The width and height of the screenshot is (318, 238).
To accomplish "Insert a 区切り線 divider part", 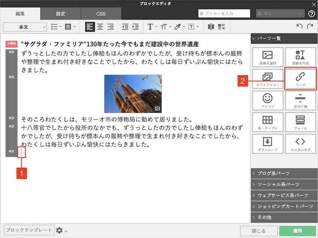I will pyautogui.click(x=300, y=100).
